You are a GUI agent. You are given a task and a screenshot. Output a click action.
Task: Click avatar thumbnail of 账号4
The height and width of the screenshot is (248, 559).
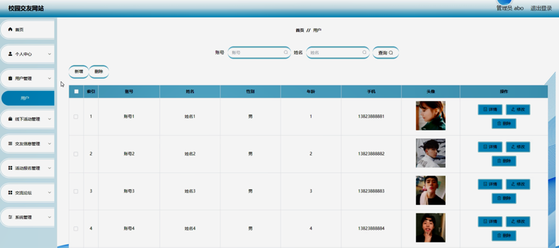[431, 228]
